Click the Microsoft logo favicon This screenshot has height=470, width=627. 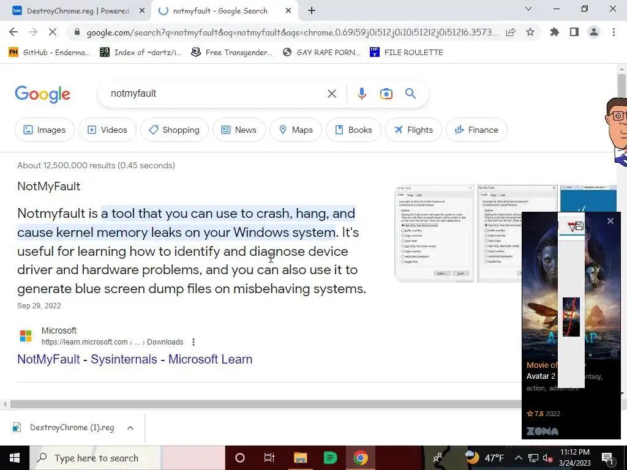pos(26,336)
